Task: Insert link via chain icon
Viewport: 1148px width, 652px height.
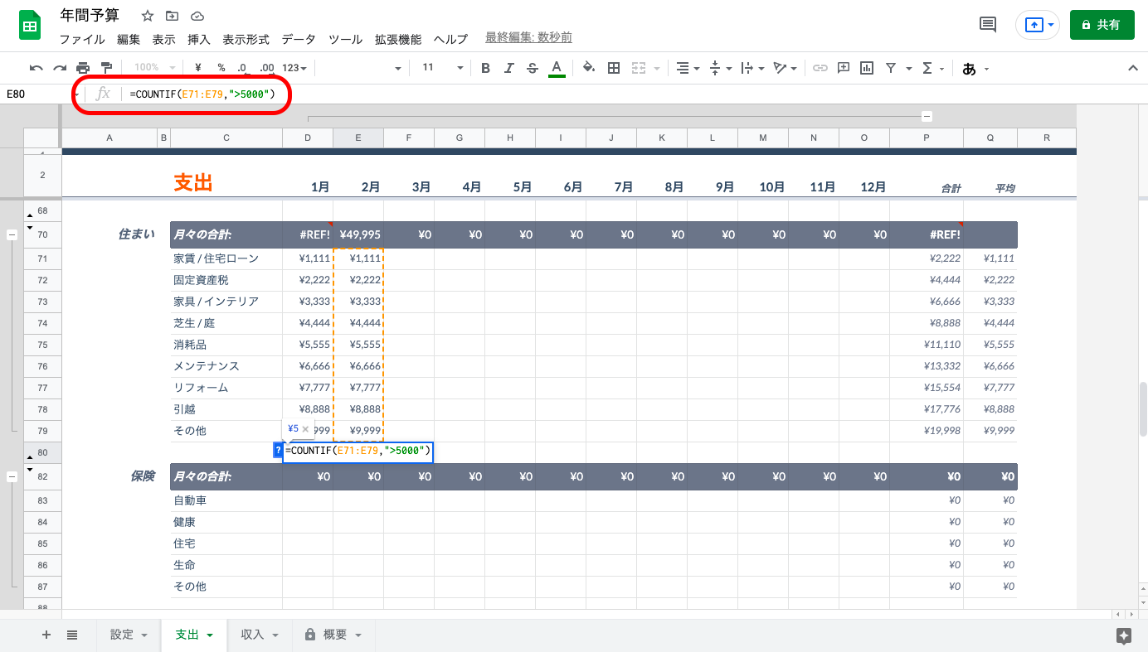Action: tap(820, 68)
